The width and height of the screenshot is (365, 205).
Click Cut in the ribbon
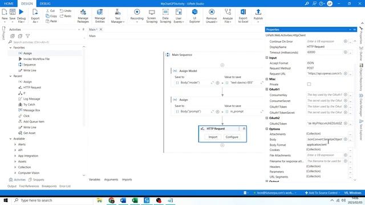point(51,11)
